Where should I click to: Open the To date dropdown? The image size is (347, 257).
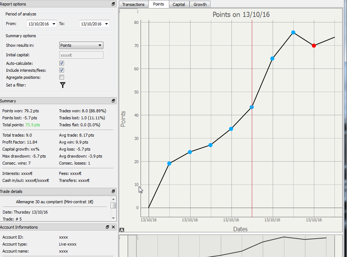(x=106, y=24)
